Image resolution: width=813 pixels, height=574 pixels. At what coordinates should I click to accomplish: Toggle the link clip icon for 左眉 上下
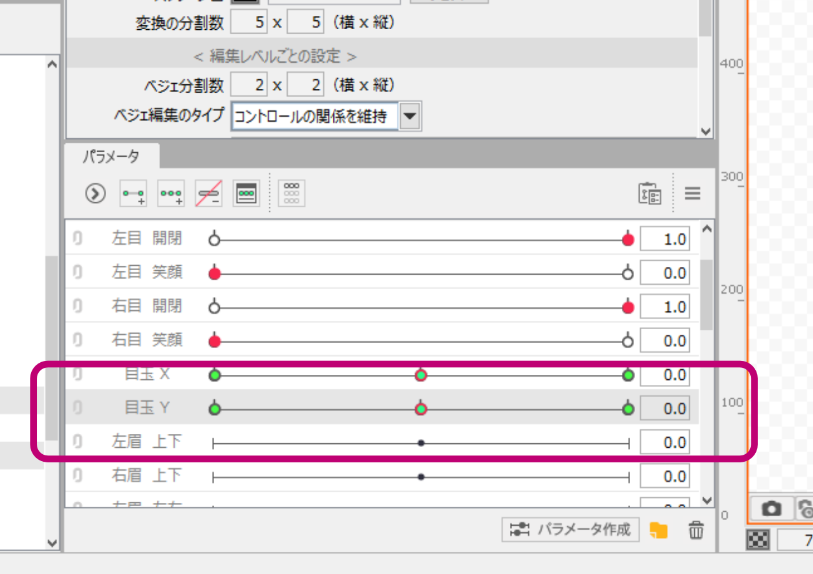point(77,442)
